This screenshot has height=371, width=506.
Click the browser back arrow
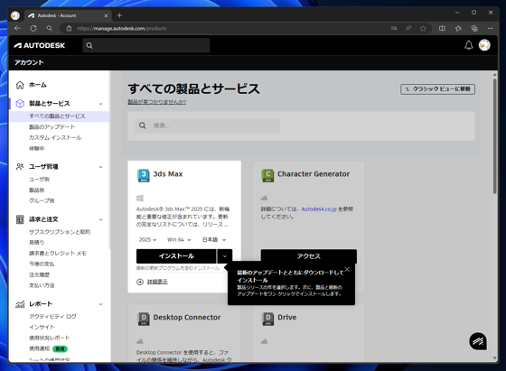pyautogui.click(x=17, y=28)
